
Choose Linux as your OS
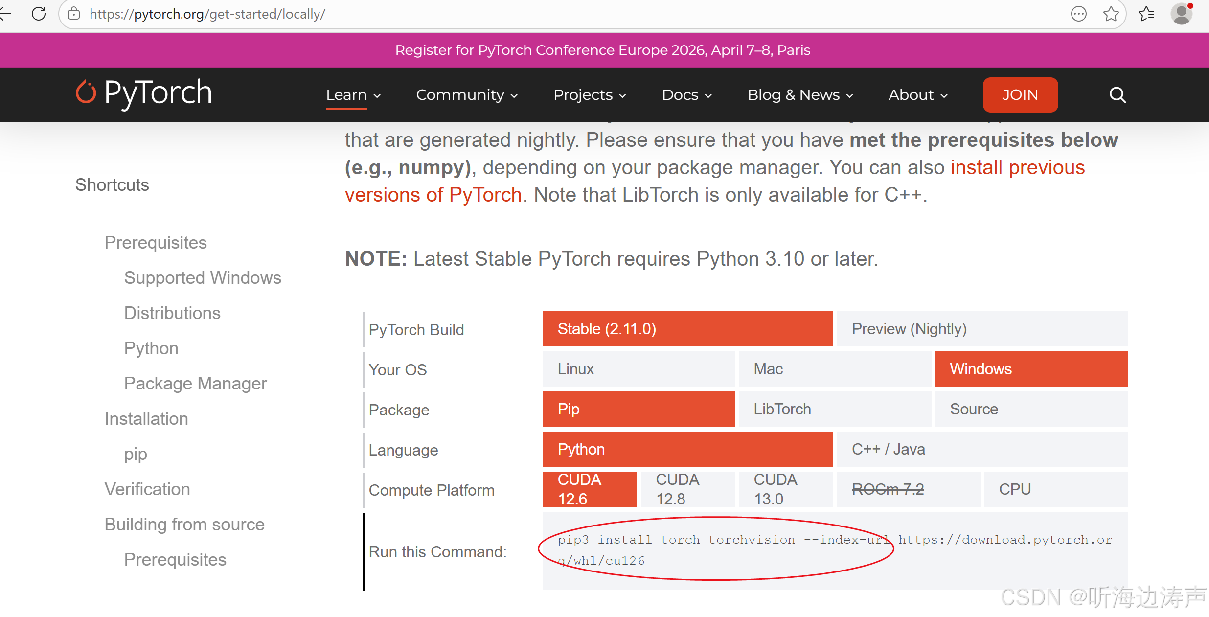[639, 369]
